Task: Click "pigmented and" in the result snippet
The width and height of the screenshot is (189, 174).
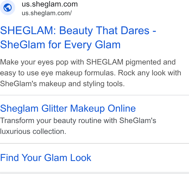Action: (150, 62)
